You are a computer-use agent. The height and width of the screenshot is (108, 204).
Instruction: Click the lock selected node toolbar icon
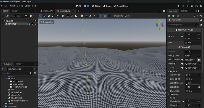(67, 16)
